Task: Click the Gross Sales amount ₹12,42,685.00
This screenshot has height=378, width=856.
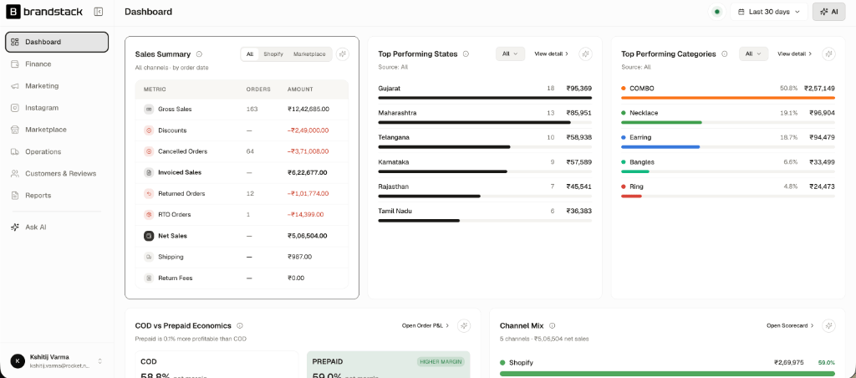Action: pyautogui.click(x=308, y=110)
